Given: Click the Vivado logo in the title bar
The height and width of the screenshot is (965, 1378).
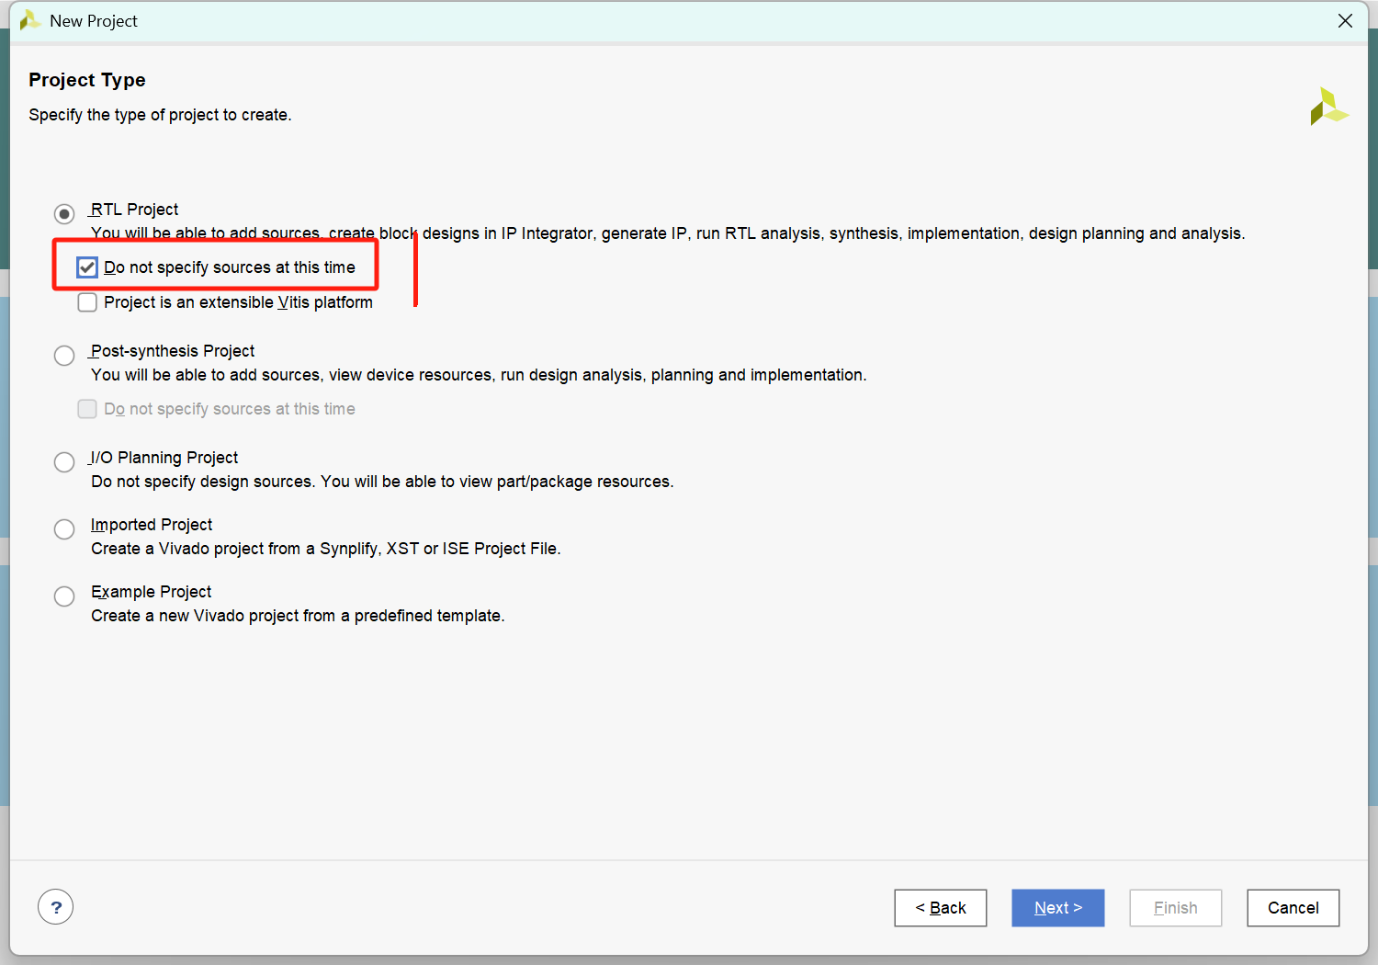Looking at the screenshot, I should pyautogui.click(x=29, y=20).
